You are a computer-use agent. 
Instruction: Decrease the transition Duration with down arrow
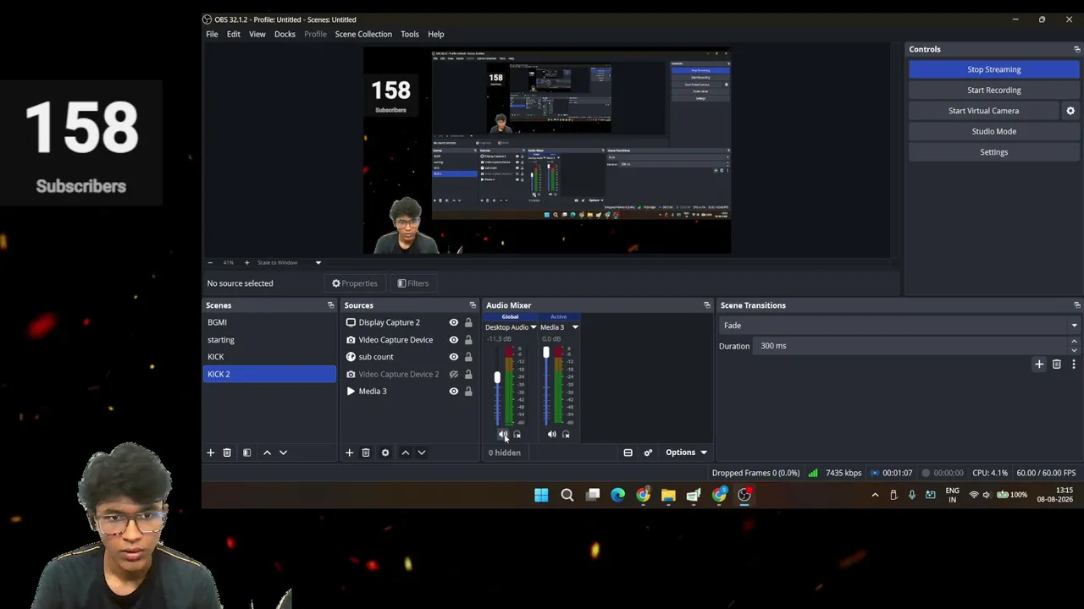pyautogui.click(x=1075, y=349)
